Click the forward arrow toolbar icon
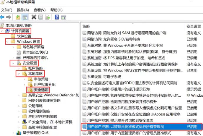Viewport: 203px width, 136px height. click(x=9, y=17)
